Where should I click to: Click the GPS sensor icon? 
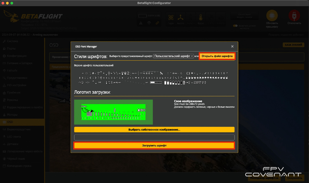(x=211, y=19)
